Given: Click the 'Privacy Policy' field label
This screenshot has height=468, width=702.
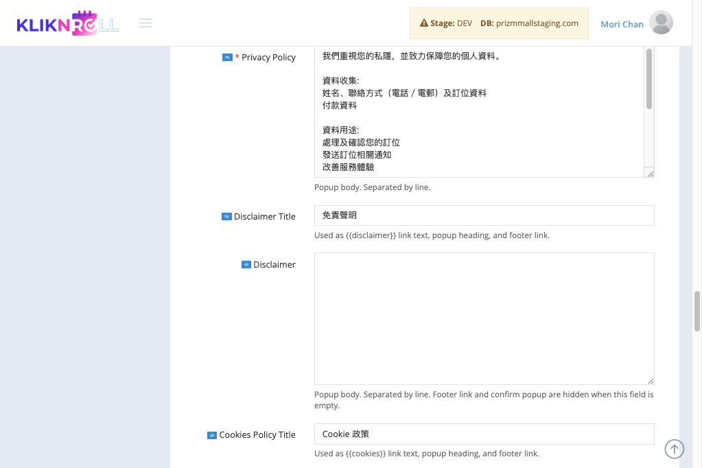Looking at the screenshot, I should 268,58.
